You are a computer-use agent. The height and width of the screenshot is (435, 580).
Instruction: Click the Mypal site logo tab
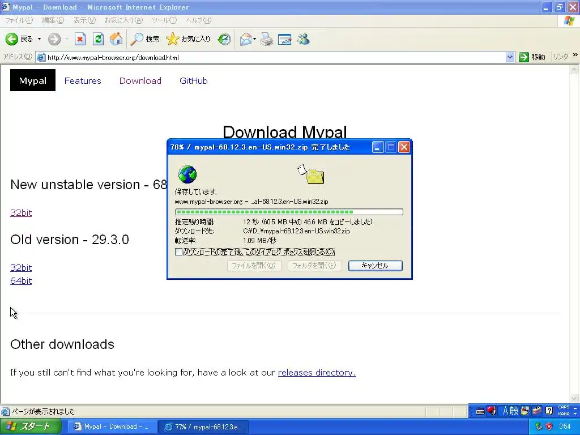click(x=32, y=80)
